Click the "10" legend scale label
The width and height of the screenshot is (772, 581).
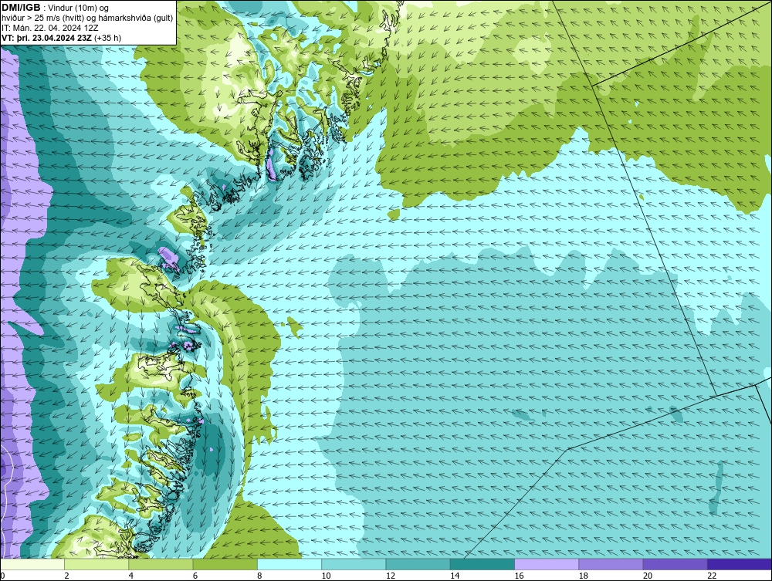point(326,576)
